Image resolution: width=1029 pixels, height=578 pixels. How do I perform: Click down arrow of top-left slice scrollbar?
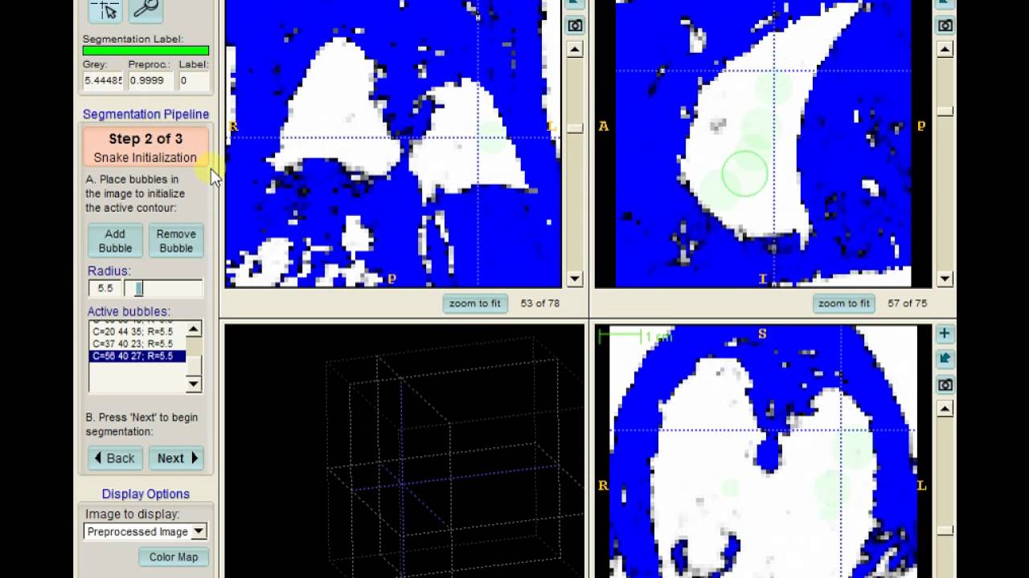point(575,279)
